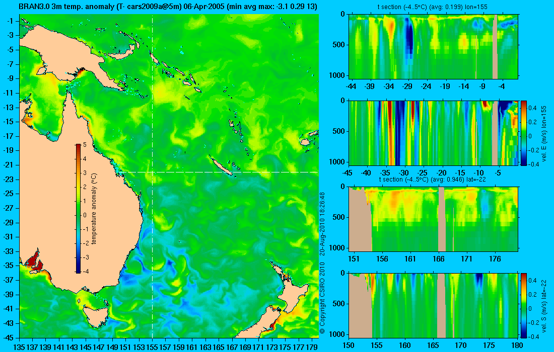Click the "© Copyright CSIRO 2010" vertical text

click(x=322, y=298)
